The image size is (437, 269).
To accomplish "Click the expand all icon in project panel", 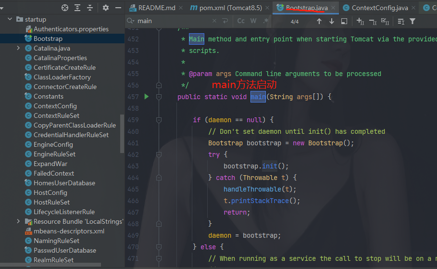I will click(77, 8).
